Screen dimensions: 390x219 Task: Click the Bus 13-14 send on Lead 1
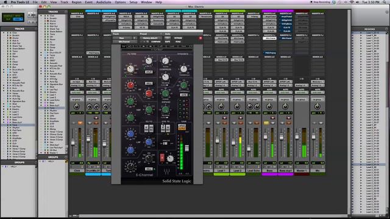[x=221, y=60]
